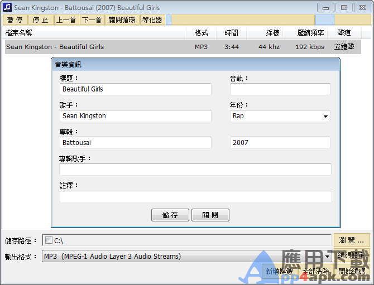The image size is (374, 285).
Task: Edit the 歌手 field Sean Kingston
Action: click(136, 116)
